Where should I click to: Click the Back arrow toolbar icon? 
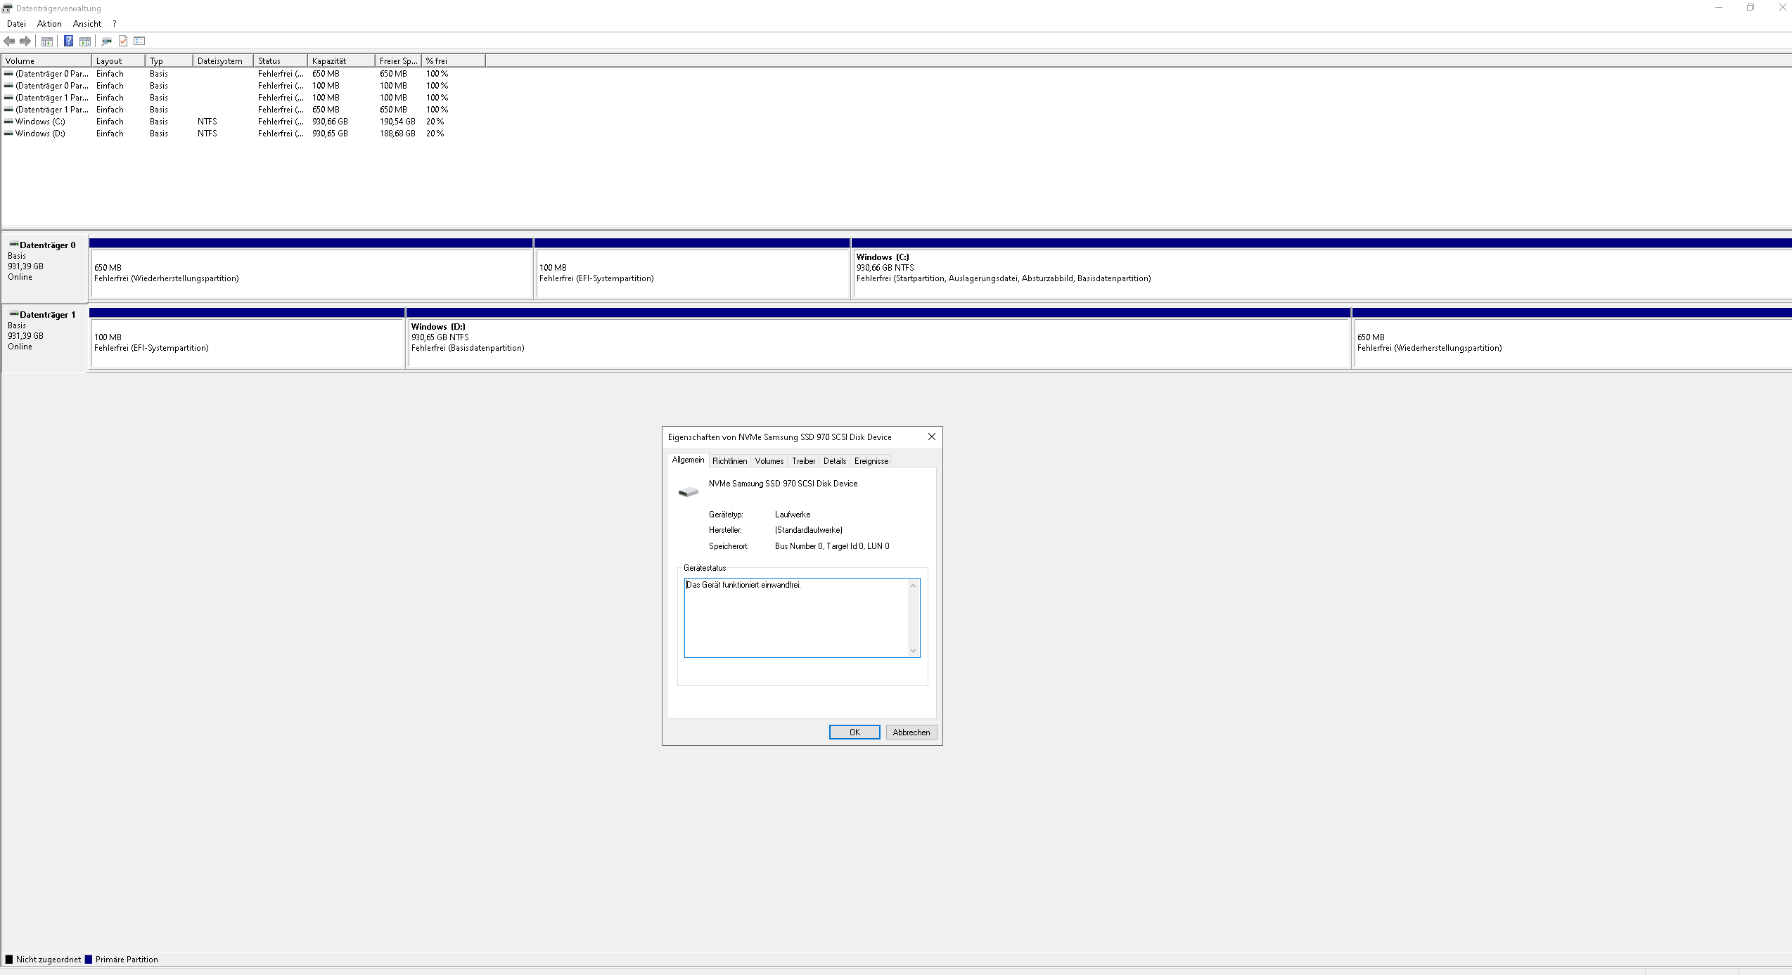click(x=9, y=41)
